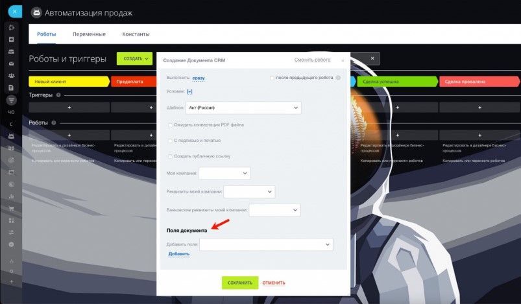This screenshot has width=521, height=304.
Task: Click copy or move robots link under Новый клиент
Action: (63, 161)
